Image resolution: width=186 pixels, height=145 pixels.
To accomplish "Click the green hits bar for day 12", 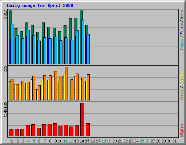I will click(70, 29).
